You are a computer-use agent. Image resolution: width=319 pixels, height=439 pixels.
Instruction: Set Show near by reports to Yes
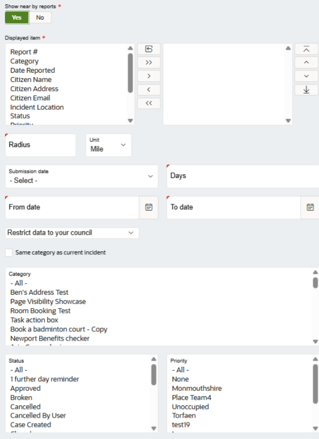(17, 18)
